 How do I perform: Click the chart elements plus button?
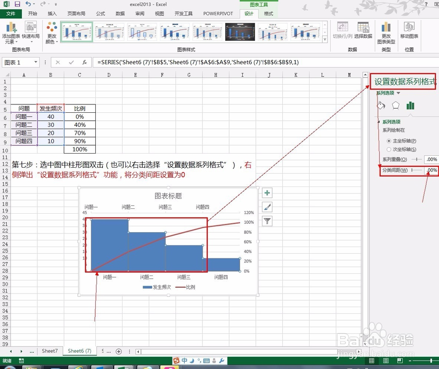click(x=267, y=193)
